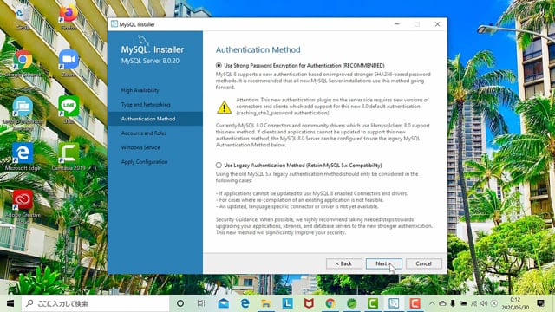Open Task View in the taskbar
Image resolution: width=555 pixels, height=312 pixels.
(201, 303)
